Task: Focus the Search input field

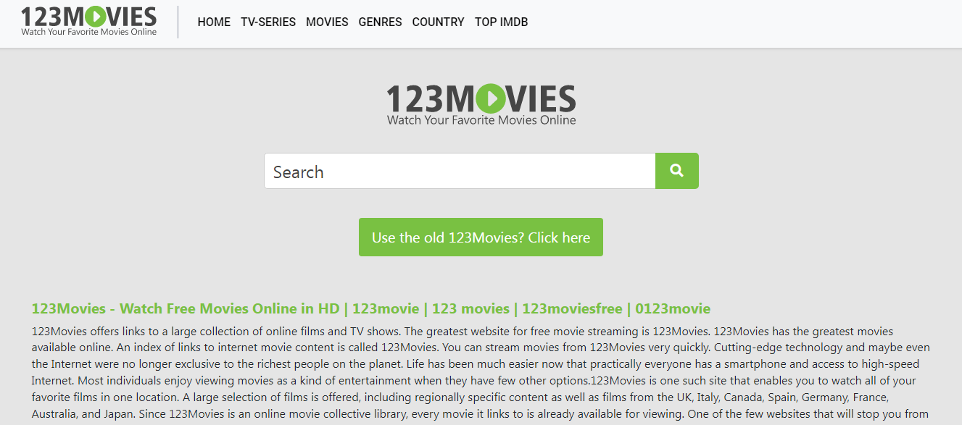Action: [460, 171]
